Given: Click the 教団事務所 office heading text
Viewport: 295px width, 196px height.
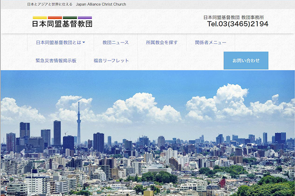Looking at the screenshot, I should coord(252,18).
